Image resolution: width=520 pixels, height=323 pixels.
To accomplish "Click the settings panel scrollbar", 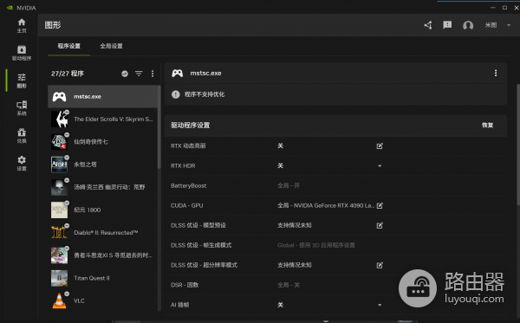I will click(x=518, y=145).
